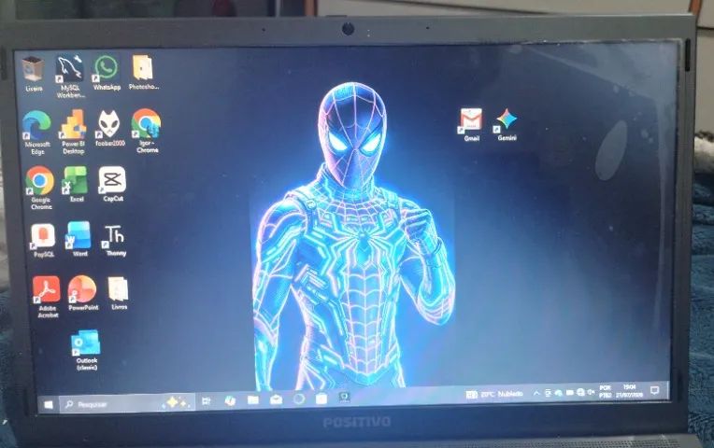This screenshot has width=714, height=448.
Task: Expand the hidden system tray icons arrow
Action: [x=536, y=393]
